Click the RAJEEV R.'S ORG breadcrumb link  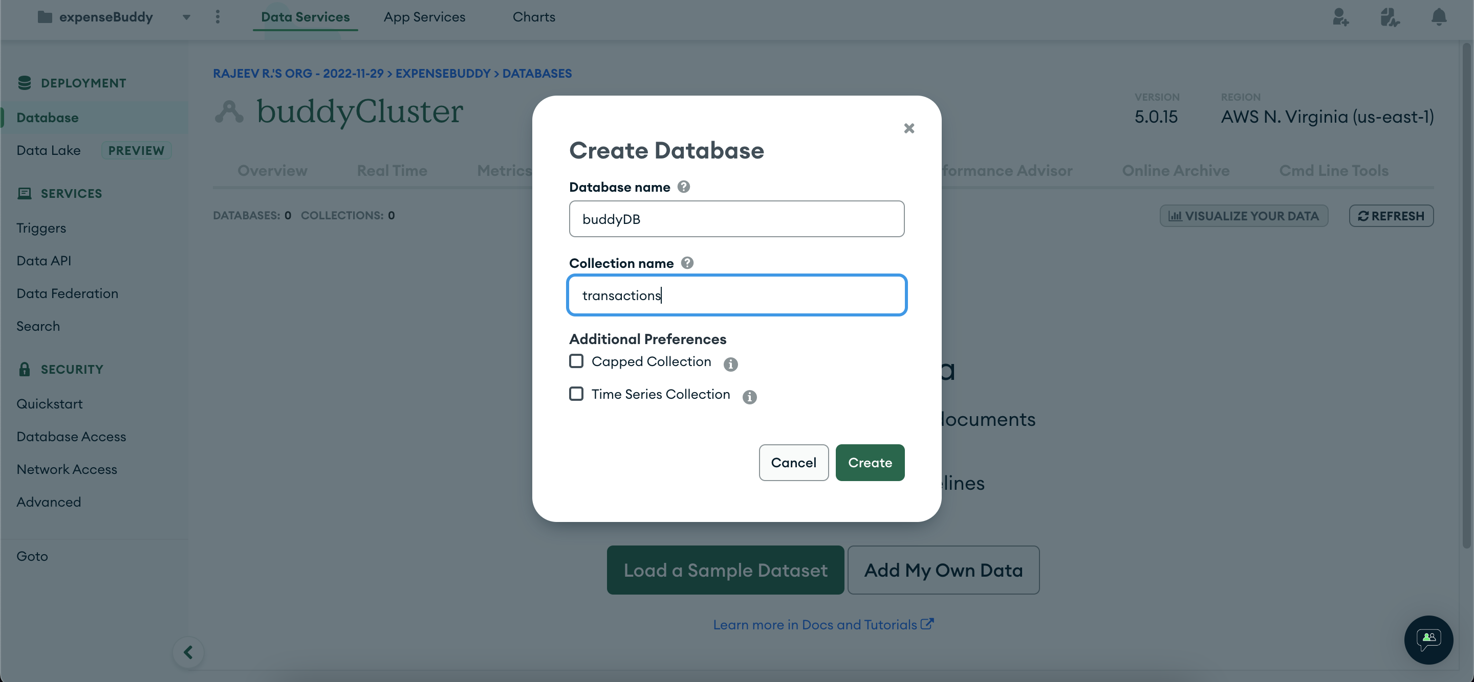pos(298,73)
